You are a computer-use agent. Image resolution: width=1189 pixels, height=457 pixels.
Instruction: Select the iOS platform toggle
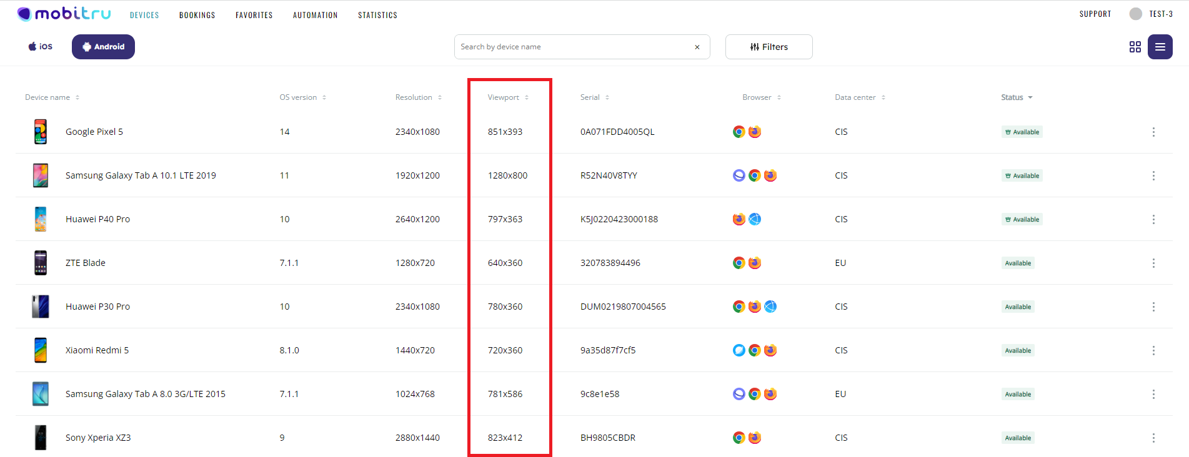pyautogui.click(x=41, y=47)
